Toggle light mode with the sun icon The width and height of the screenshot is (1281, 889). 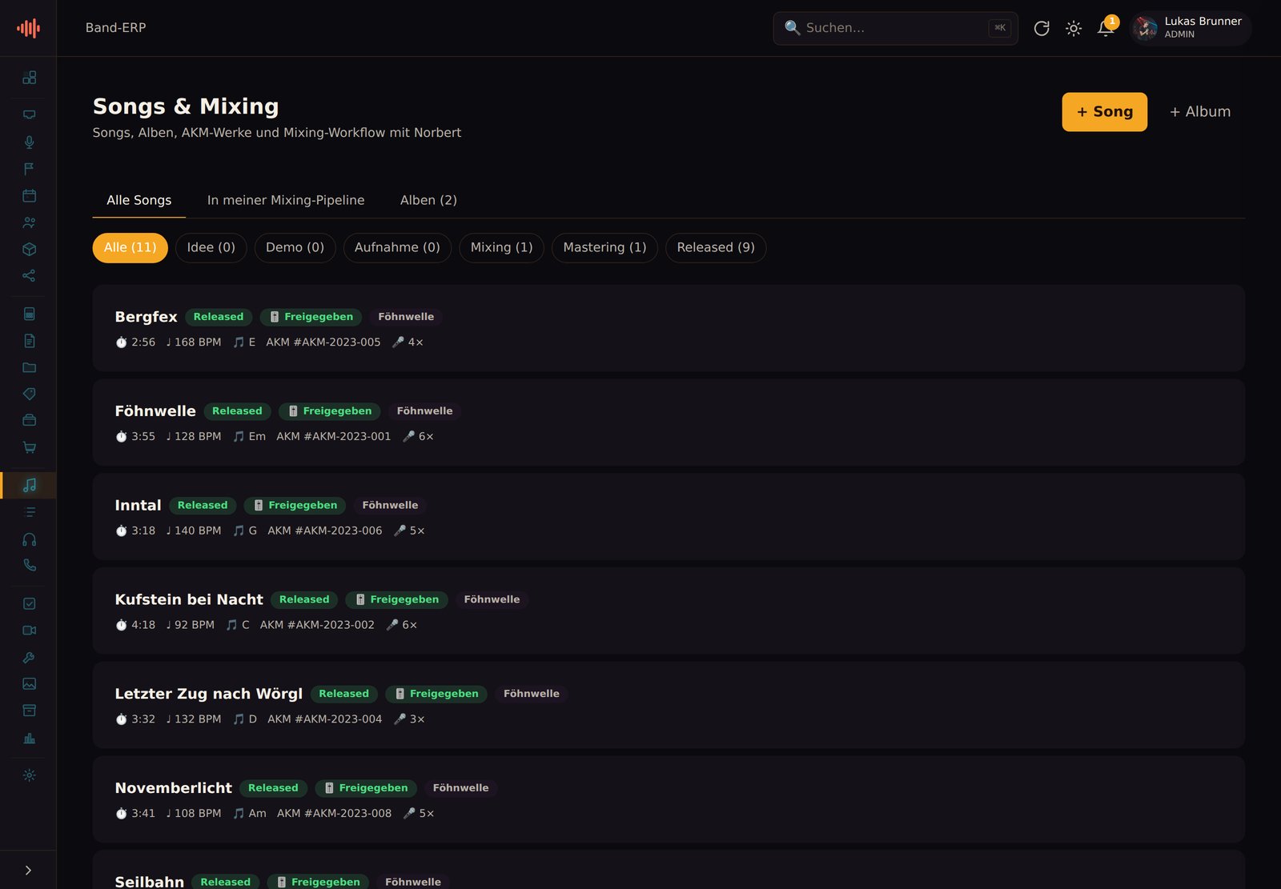1074,28
